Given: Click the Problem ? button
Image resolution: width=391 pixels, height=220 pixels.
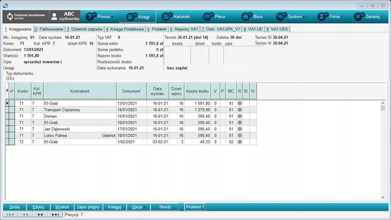Looking at the screenshot, I should point(195,207).
